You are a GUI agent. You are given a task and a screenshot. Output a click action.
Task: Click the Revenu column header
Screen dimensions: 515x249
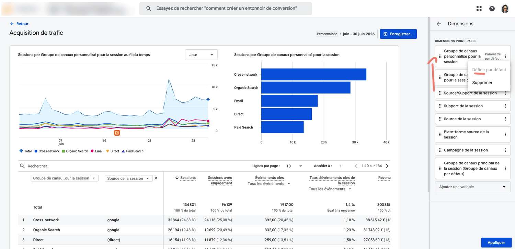click(x=384, y=178)
